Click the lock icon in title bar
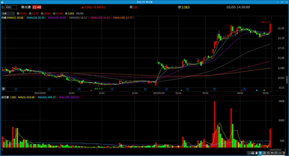Screen dimensions: 289x156 pos(2,2)
